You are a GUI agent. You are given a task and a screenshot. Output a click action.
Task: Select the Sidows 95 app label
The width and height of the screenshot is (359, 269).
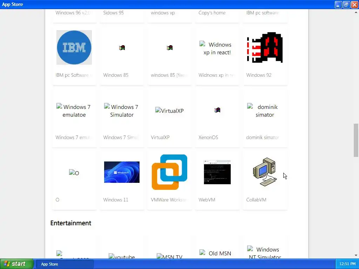[x=113, y=13]
